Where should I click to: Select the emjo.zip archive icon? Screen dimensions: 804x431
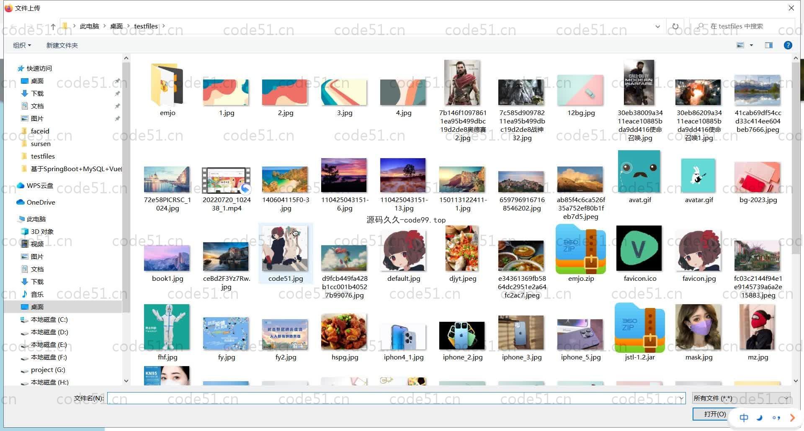pyautogui.click(x=580, y=249)
